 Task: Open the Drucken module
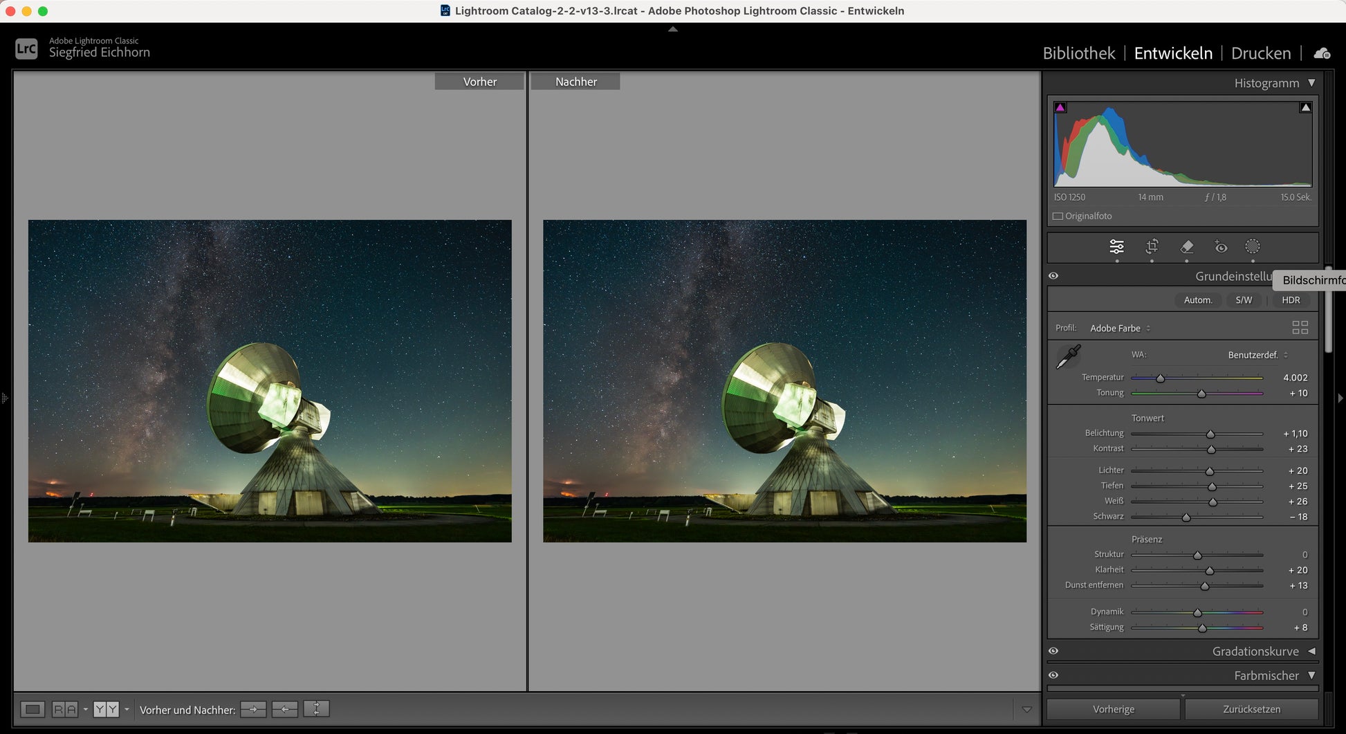(1260, 53)
